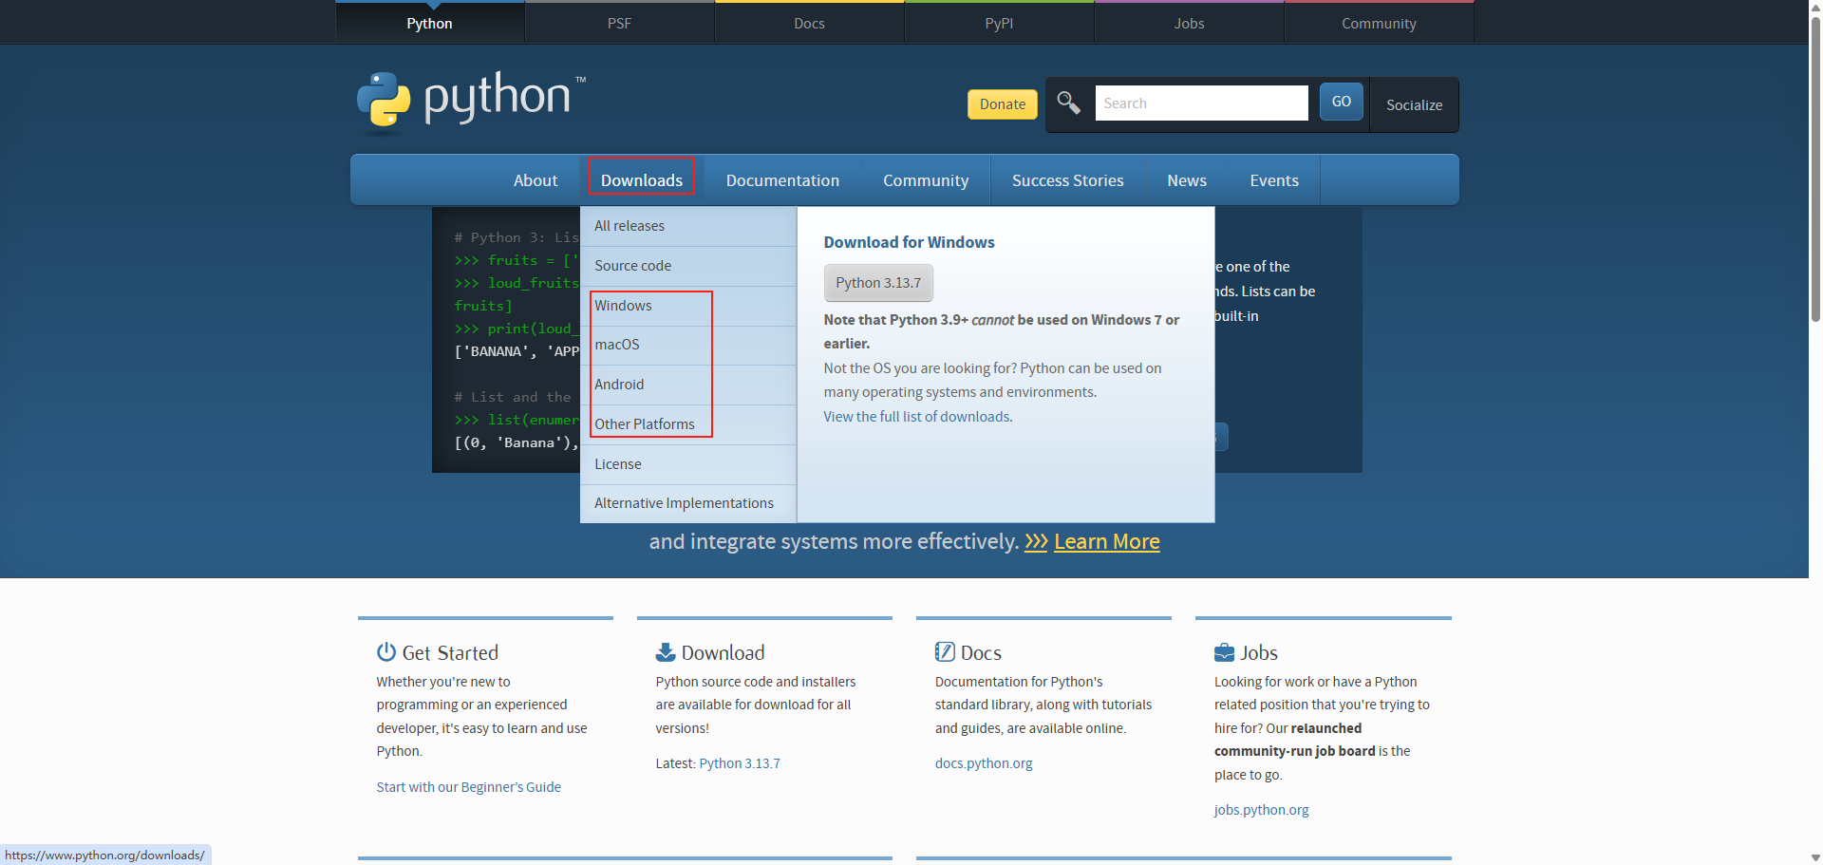Click inside the Search input field

(x=1201, y=103)
